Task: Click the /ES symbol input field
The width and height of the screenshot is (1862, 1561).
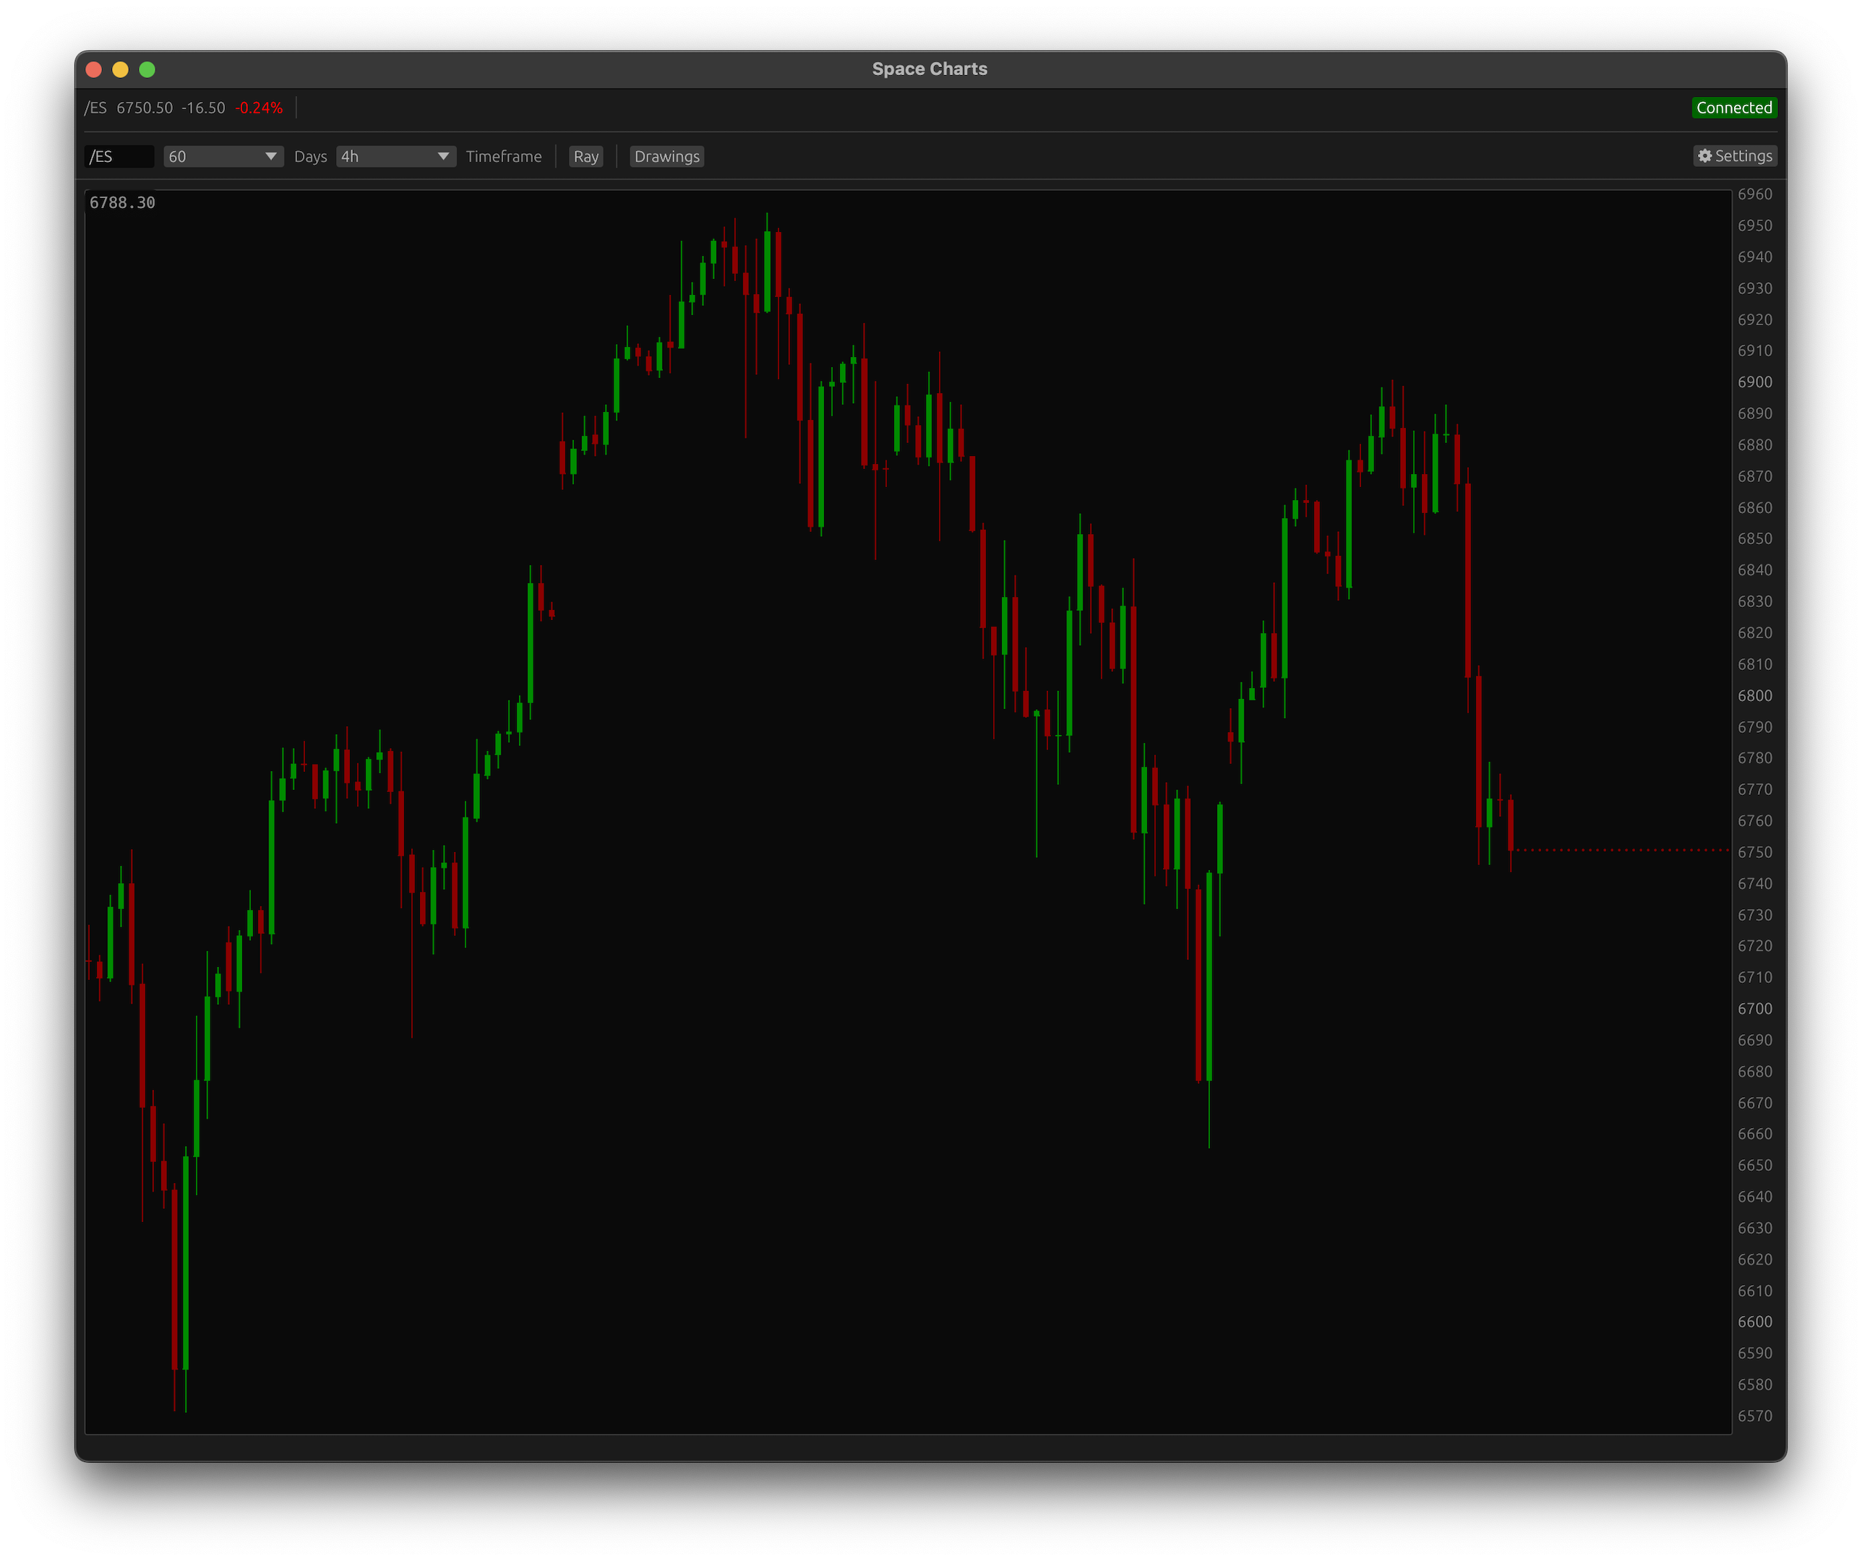Action: (x=119, y=156)
